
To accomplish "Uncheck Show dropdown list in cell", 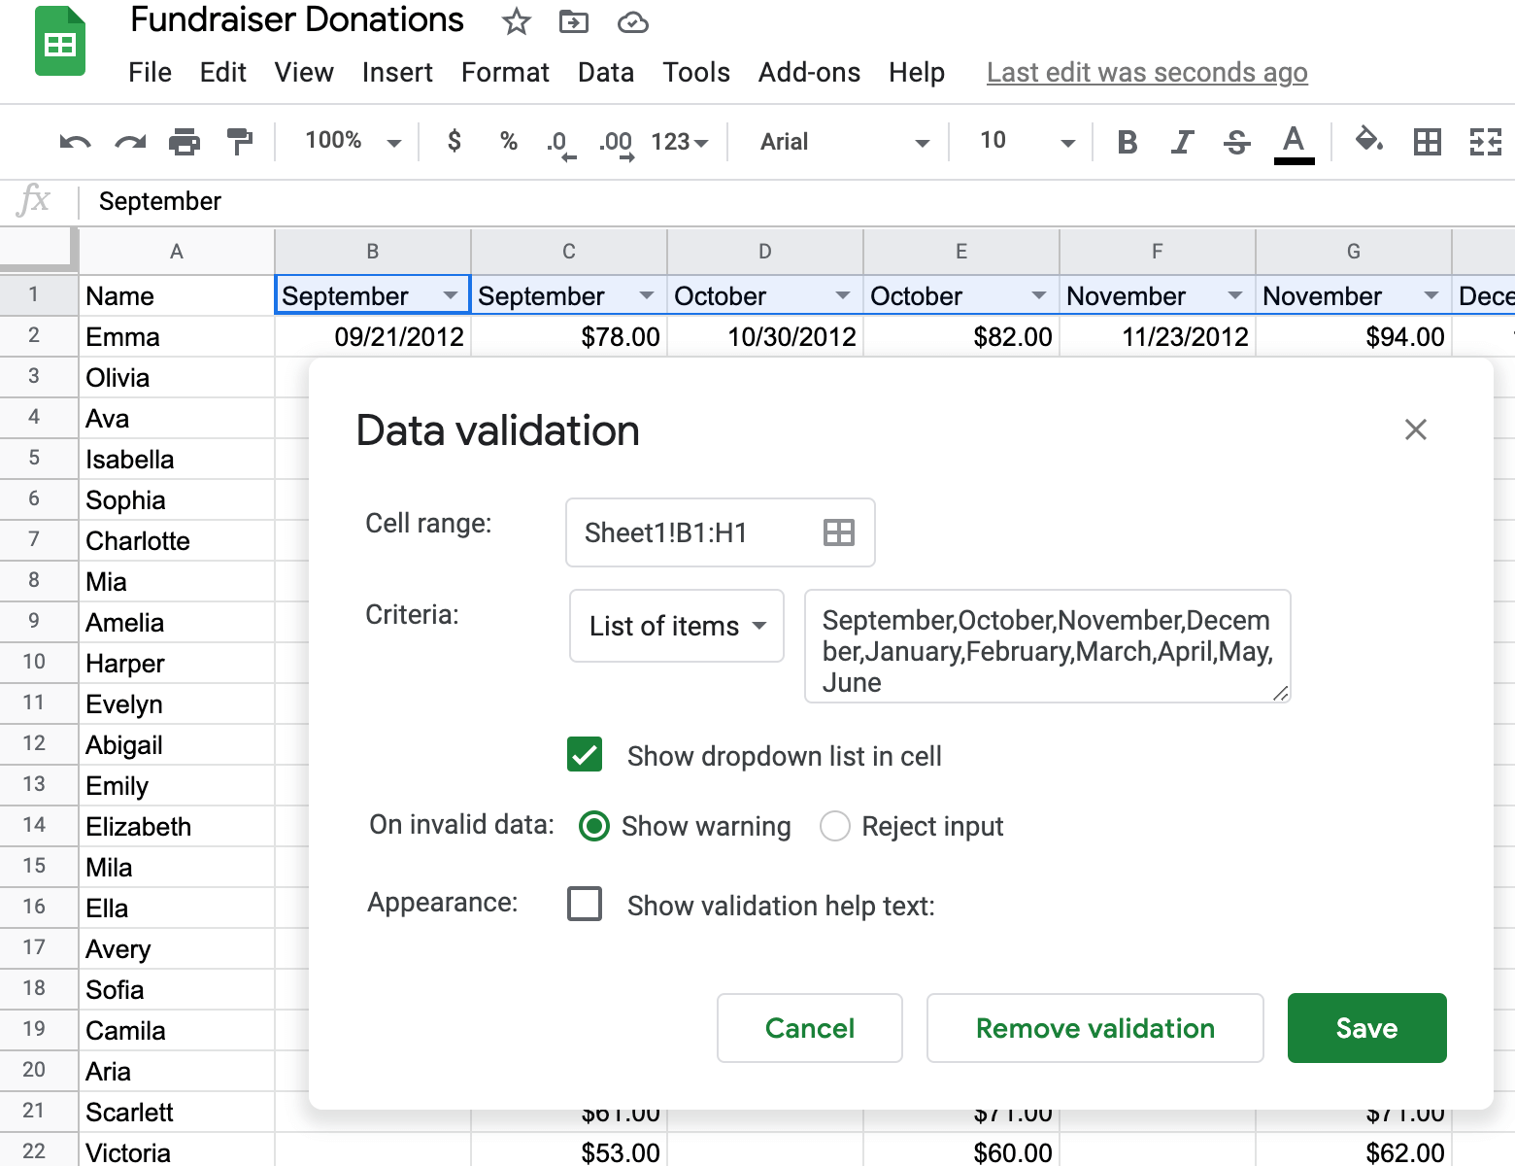I will click(584, 755).
